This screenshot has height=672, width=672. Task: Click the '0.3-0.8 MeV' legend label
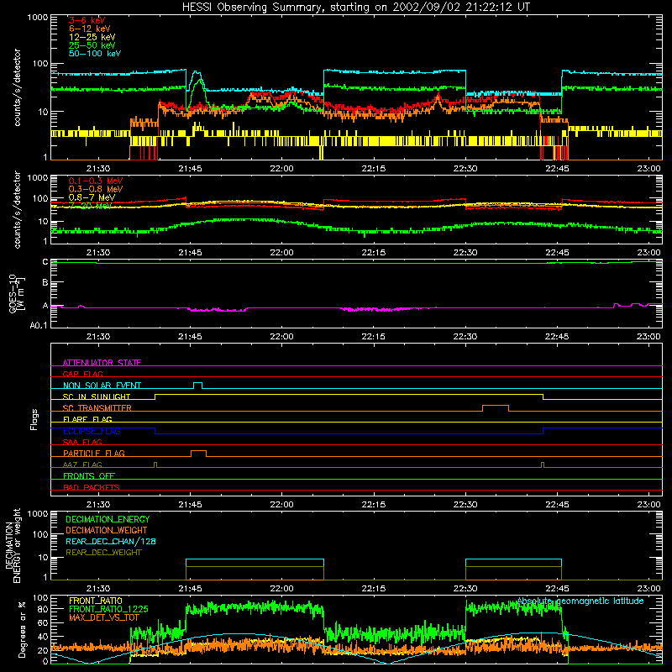point(96,189)
